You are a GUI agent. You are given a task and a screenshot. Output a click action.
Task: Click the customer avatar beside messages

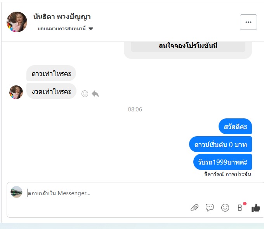pos(16,92)
